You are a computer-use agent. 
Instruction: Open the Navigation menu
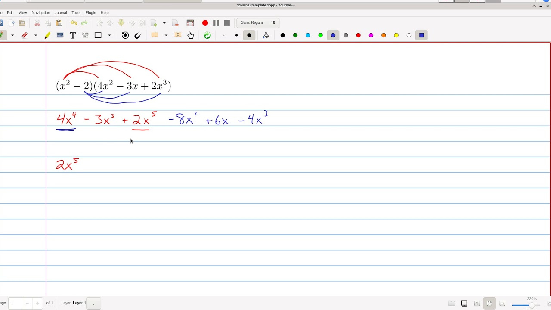[x=40, y=13]
